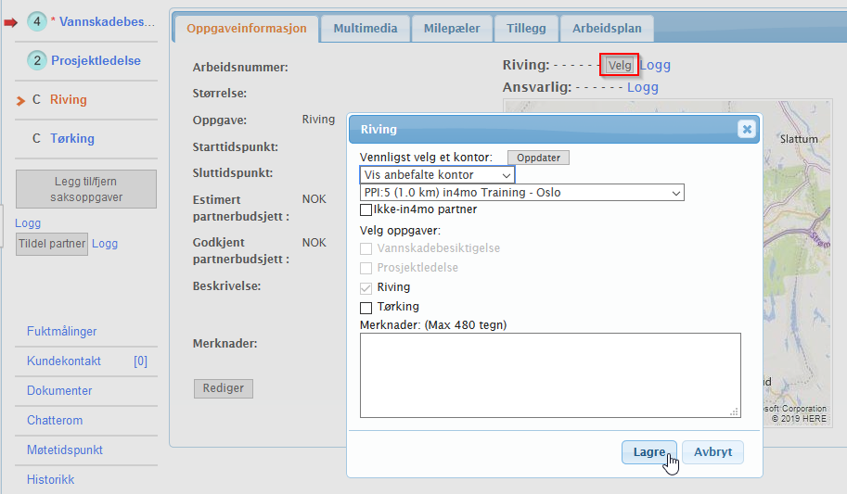Close the Riving dialog with X icon
The height and width of the screenshot is (494, 847).
(747, 130)
